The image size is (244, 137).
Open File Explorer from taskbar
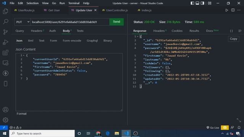click(117, 134)
